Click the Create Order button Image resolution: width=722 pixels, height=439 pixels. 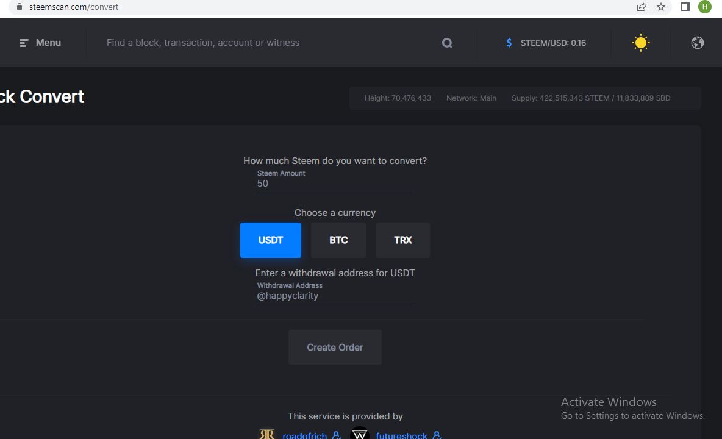pos(335,348)
